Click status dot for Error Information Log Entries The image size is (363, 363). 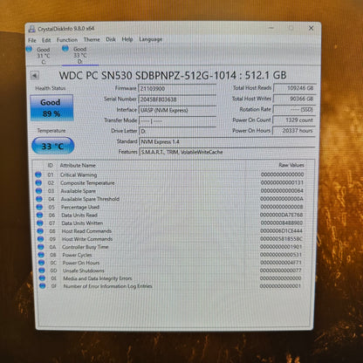42,286
